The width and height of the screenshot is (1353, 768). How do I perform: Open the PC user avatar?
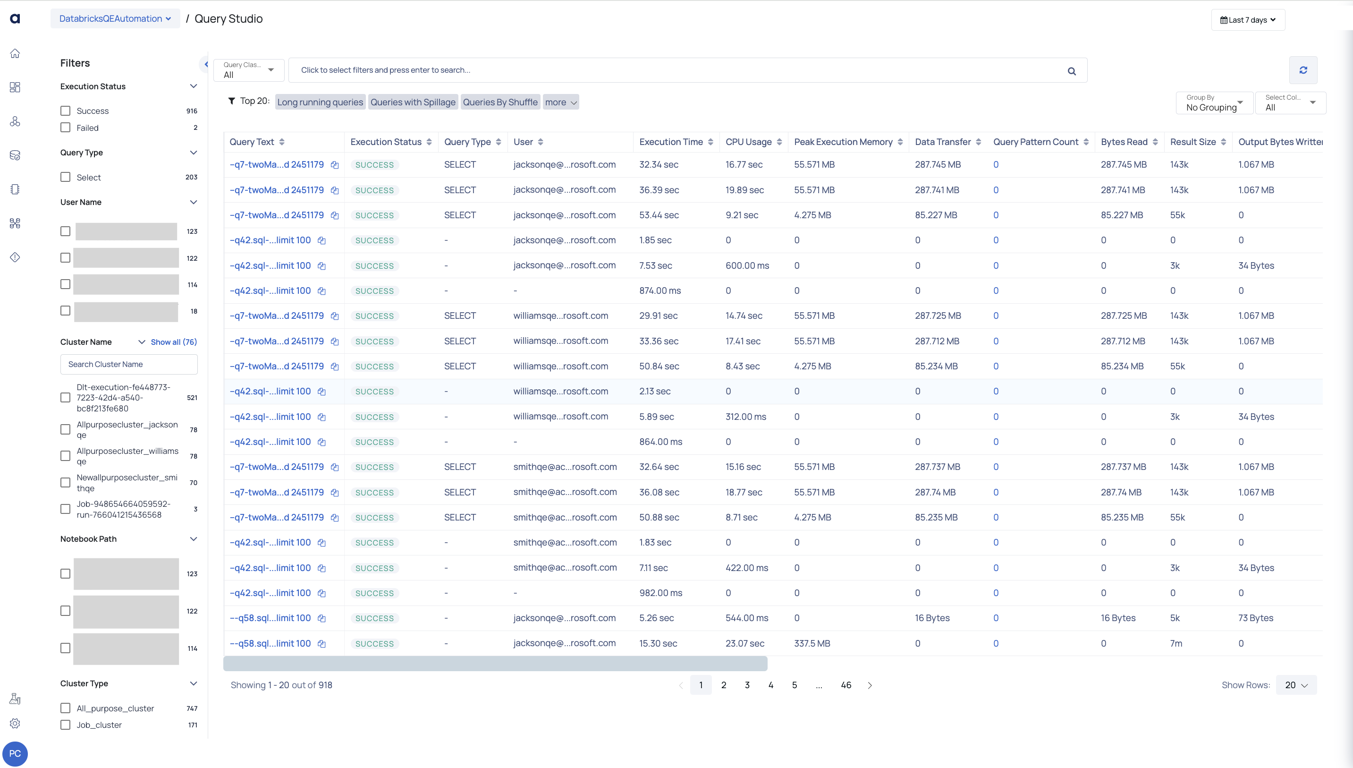[15, 753]
